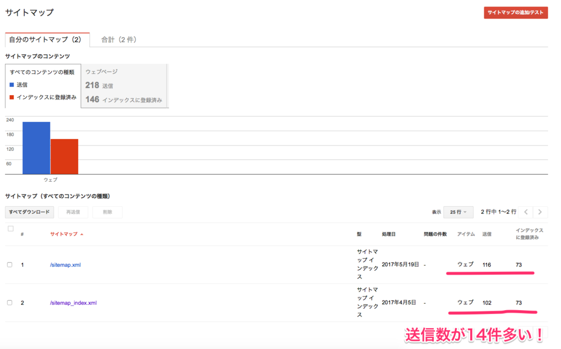Screen dimensions: 561x349
Task: Click blue 送信 legend swatch
Action: point(12,85)
